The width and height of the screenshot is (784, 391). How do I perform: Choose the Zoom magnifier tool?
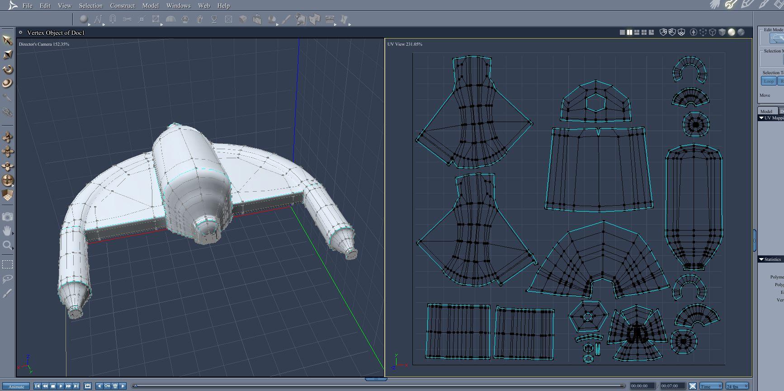pyautogui.click(x=7, y=245)
